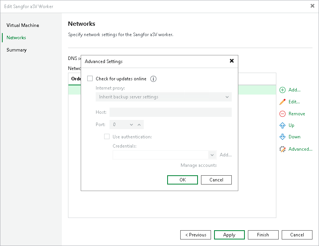The height and width of the screenshot is (246, 319).
Task: Click the pencil Edit icon
Action: [282, 102]
